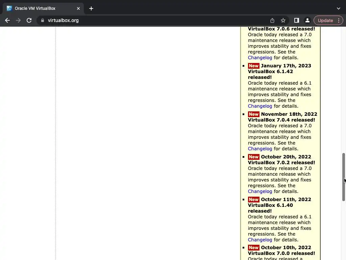The image size is (346, 260).
Task: Open Changelog link for VirtualBox 7.0.4
Action: click(260, 149)
